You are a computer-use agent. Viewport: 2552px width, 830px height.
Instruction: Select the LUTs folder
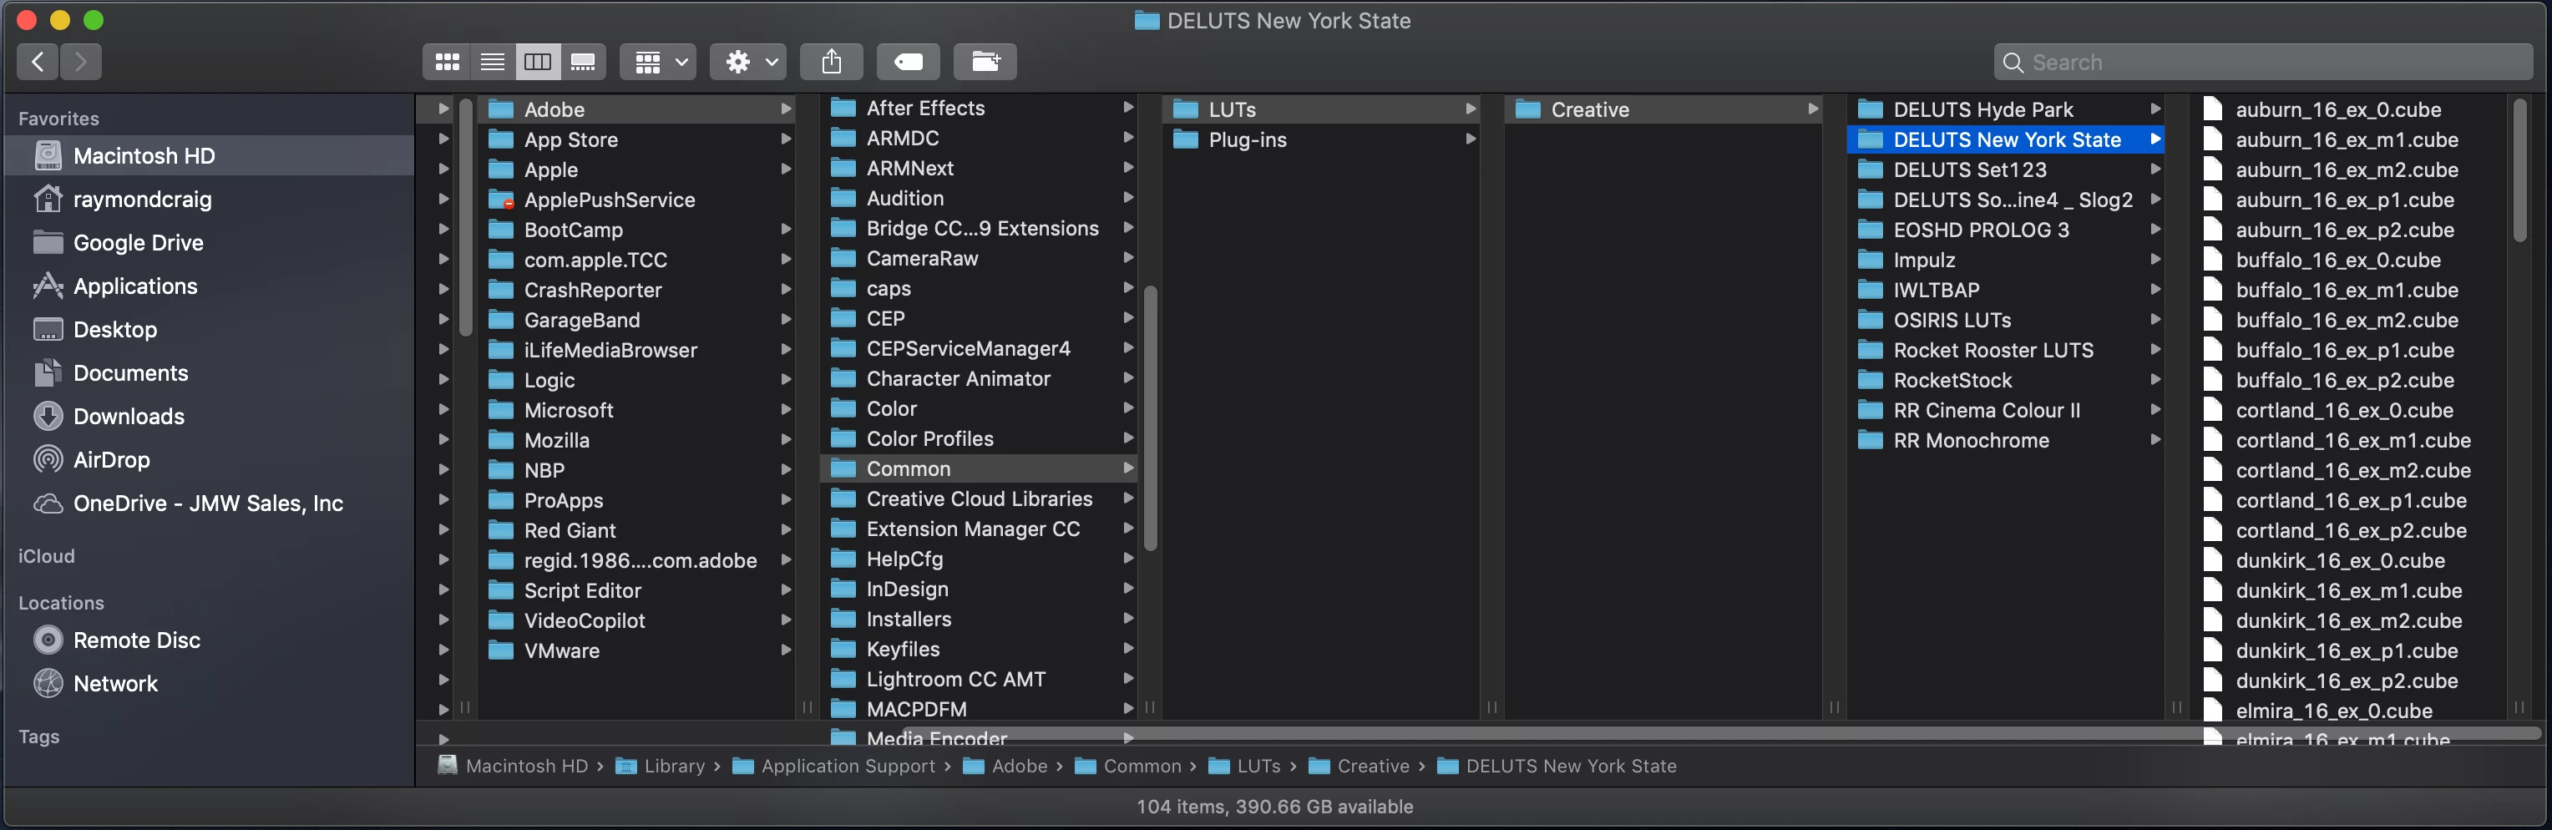(x=1322, y=109)
